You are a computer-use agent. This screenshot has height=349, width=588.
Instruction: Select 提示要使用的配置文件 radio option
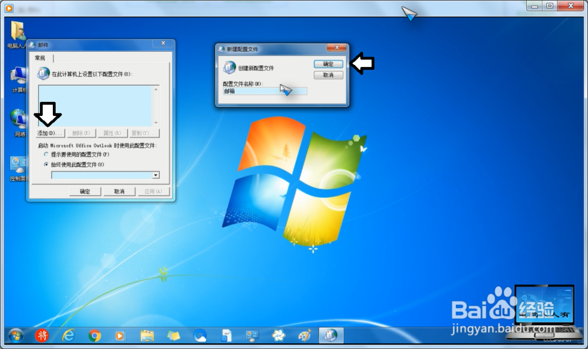[x=46, y=154]
